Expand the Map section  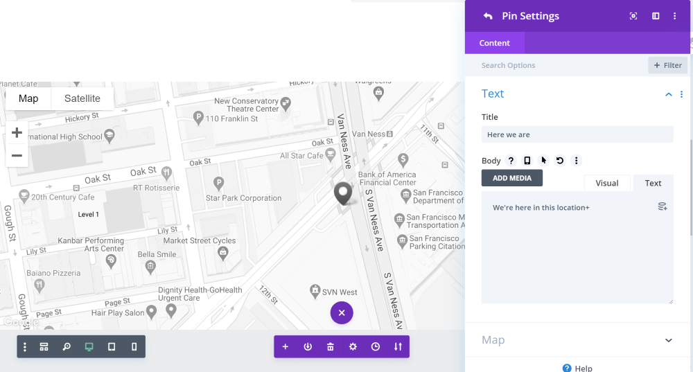point(577,339)
